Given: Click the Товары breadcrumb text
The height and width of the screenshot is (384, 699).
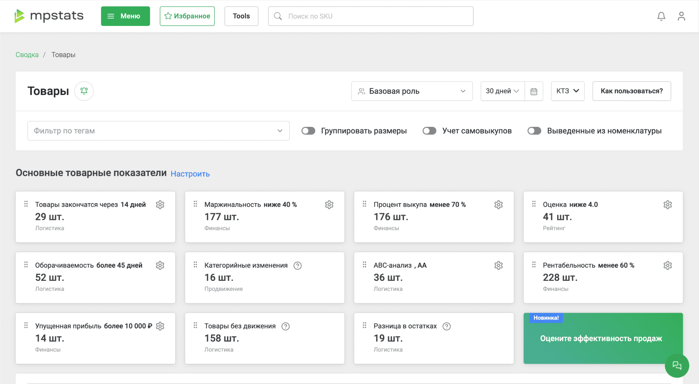Looking at the screenshot, I should pos(63,55).
